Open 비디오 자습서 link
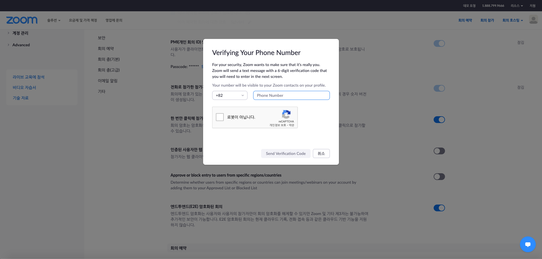Screen dimensions: 542x259 click(x=24, y=87)
